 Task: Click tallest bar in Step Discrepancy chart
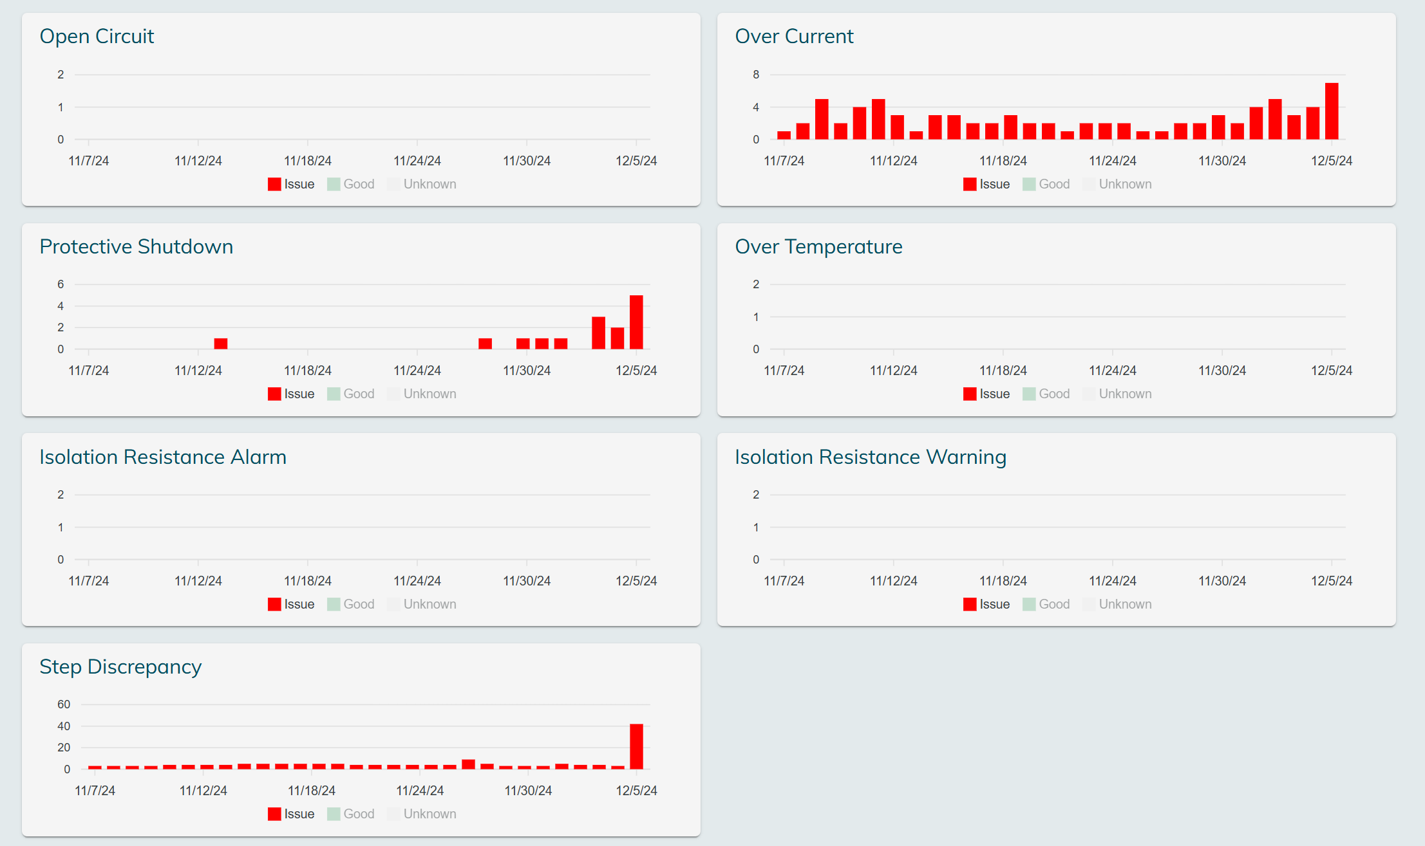[x=636, y=746]
